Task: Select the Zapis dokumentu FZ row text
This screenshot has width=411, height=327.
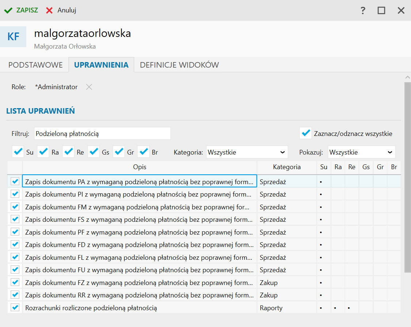Action: click(139, 283)
